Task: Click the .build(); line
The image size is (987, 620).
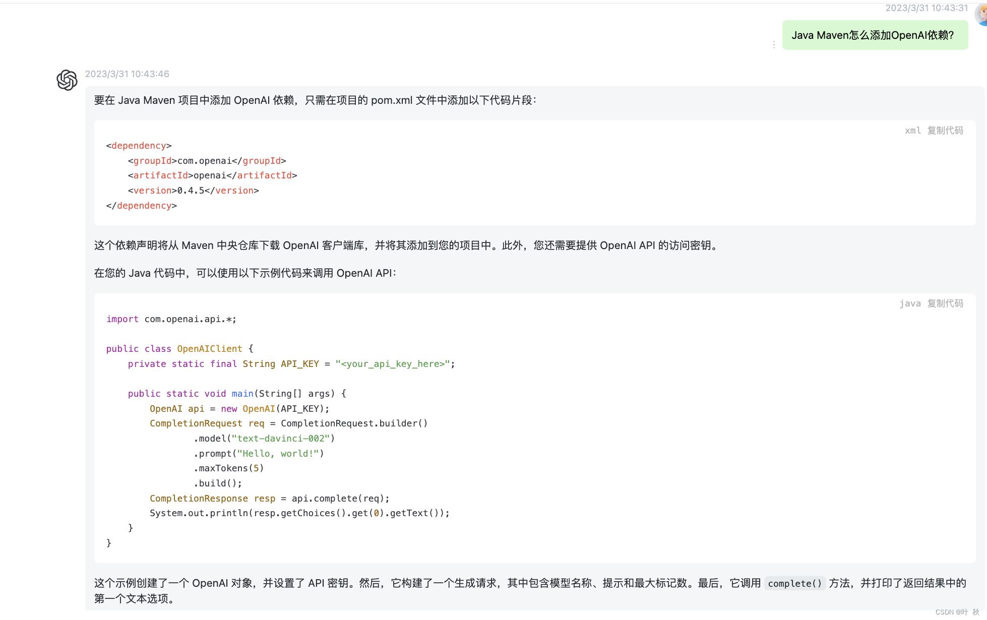Action: pos(218,483)
